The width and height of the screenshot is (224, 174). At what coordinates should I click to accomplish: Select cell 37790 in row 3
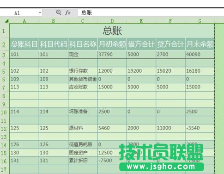112,55
